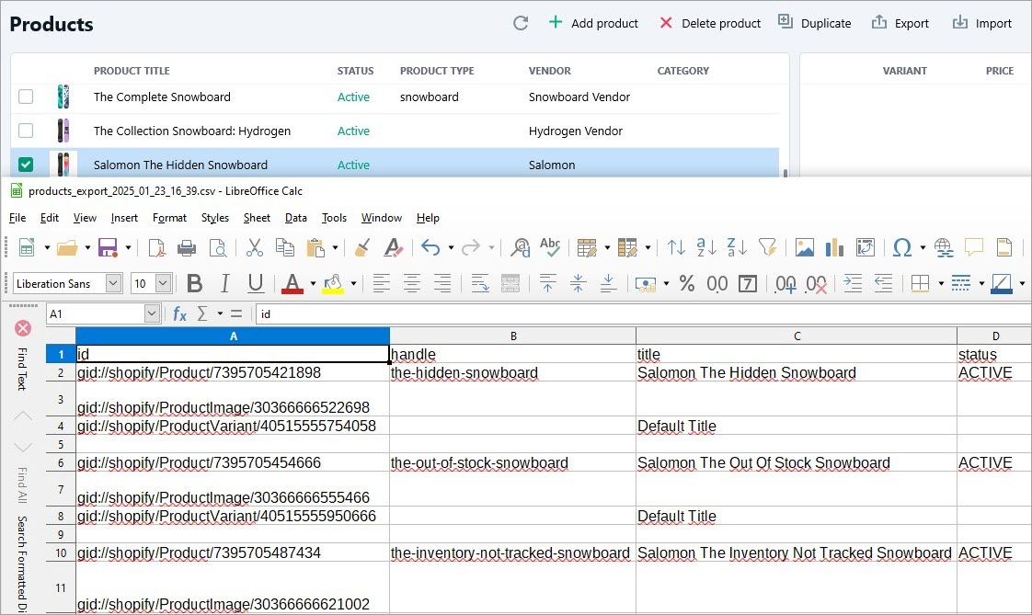Screen dimensions: 1032x615
Task: Click the formula input line
Action: click(x=642, y=313)
